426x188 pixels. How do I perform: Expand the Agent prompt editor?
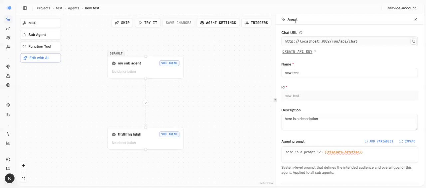tap(407, 141)
